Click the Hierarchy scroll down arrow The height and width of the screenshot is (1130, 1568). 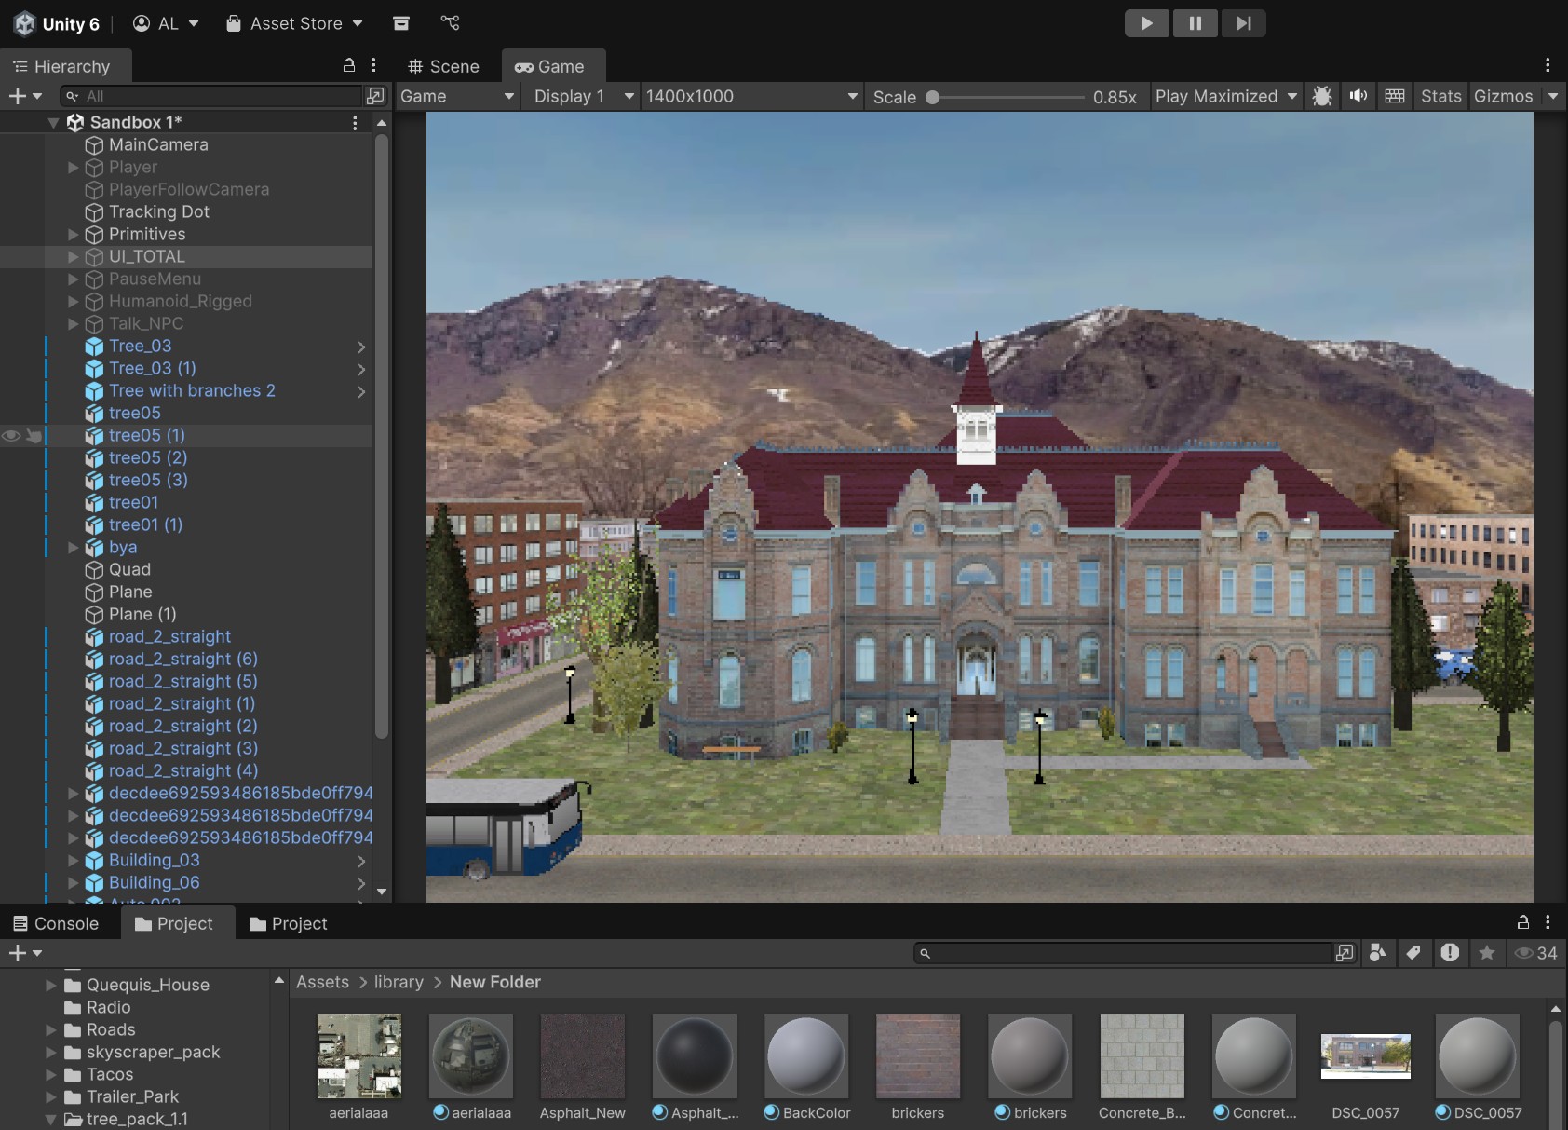pos(381,892)
